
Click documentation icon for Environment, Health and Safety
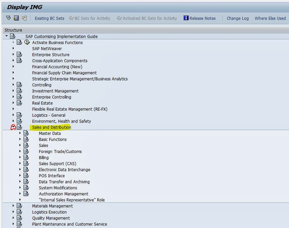coord(19,121)
